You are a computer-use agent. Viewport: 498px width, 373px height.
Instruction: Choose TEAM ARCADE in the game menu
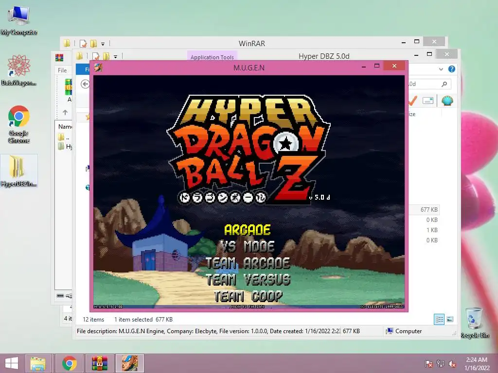(x=248, y=263)
